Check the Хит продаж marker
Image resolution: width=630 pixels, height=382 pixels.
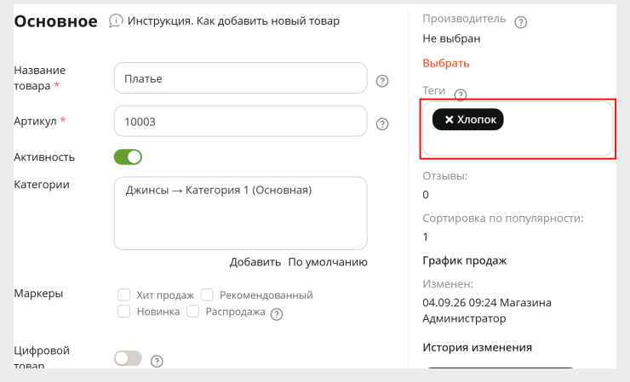coord(123,294)
